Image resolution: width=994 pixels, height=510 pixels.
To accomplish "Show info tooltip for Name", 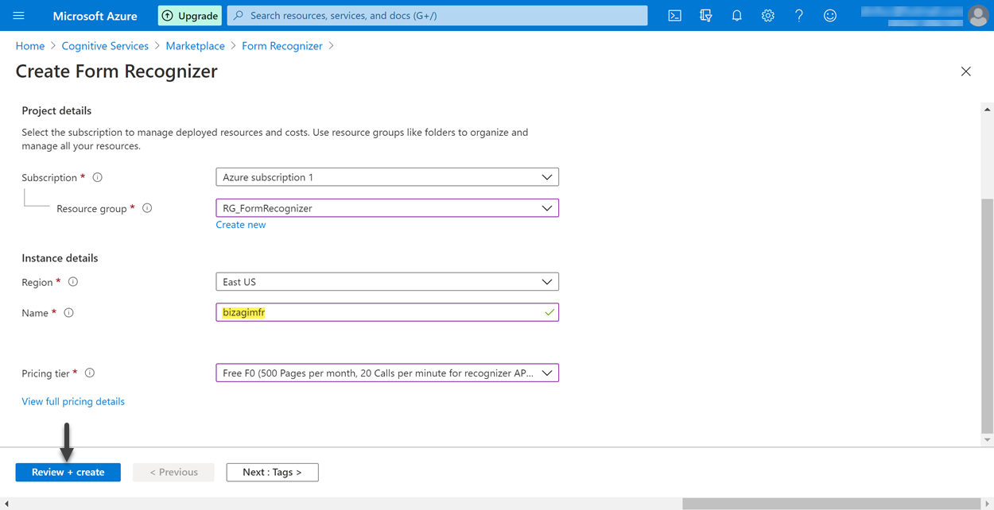I will (69, 313).
